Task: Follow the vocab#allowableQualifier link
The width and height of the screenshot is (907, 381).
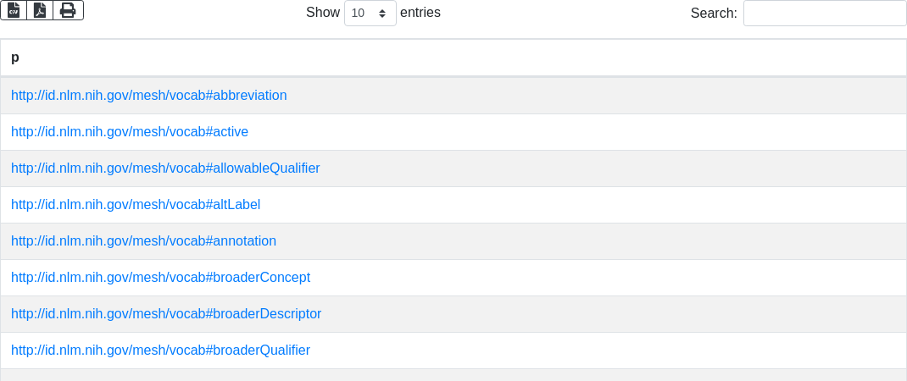Action: (165, 168)
